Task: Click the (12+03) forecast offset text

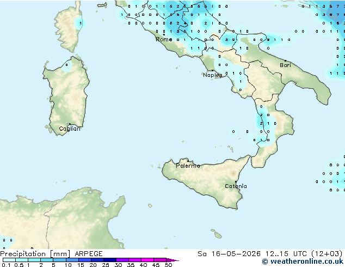Action: 327,254
